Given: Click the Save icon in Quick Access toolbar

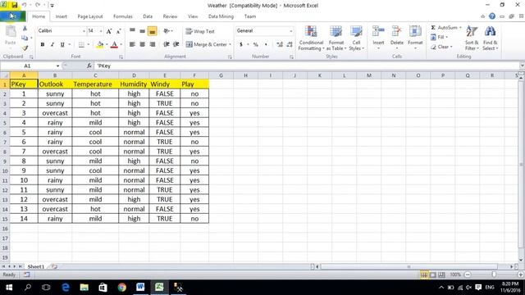Looking at the screenshot, I should [x=15, y=5].
